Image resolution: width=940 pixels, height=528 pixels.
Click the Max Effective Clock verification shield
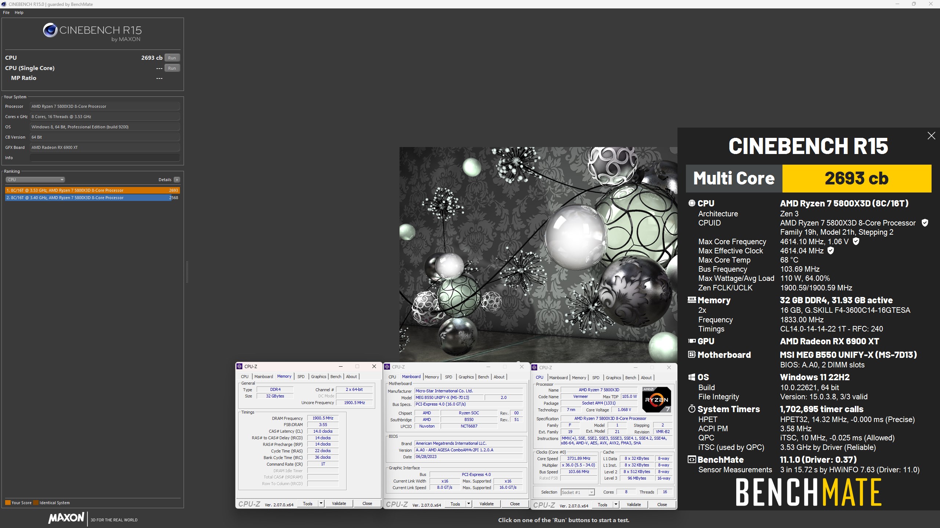[831, 251]
